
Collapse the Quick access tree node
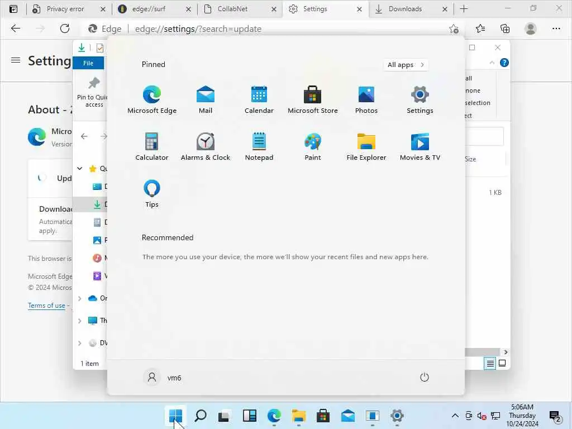tap(79, 169)
